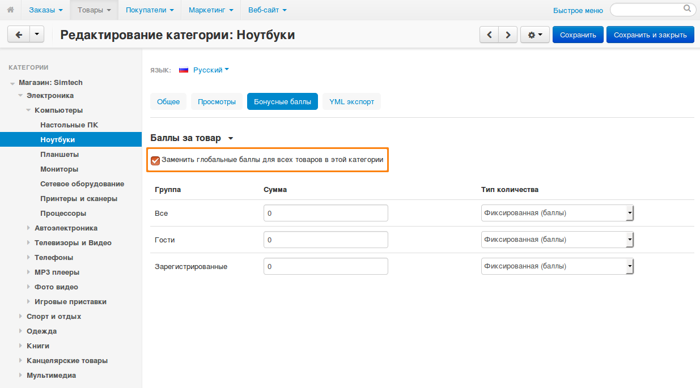Open quantity type dropdown for Все group
Screen dimensions: 700x388
[x=557, y=213]
